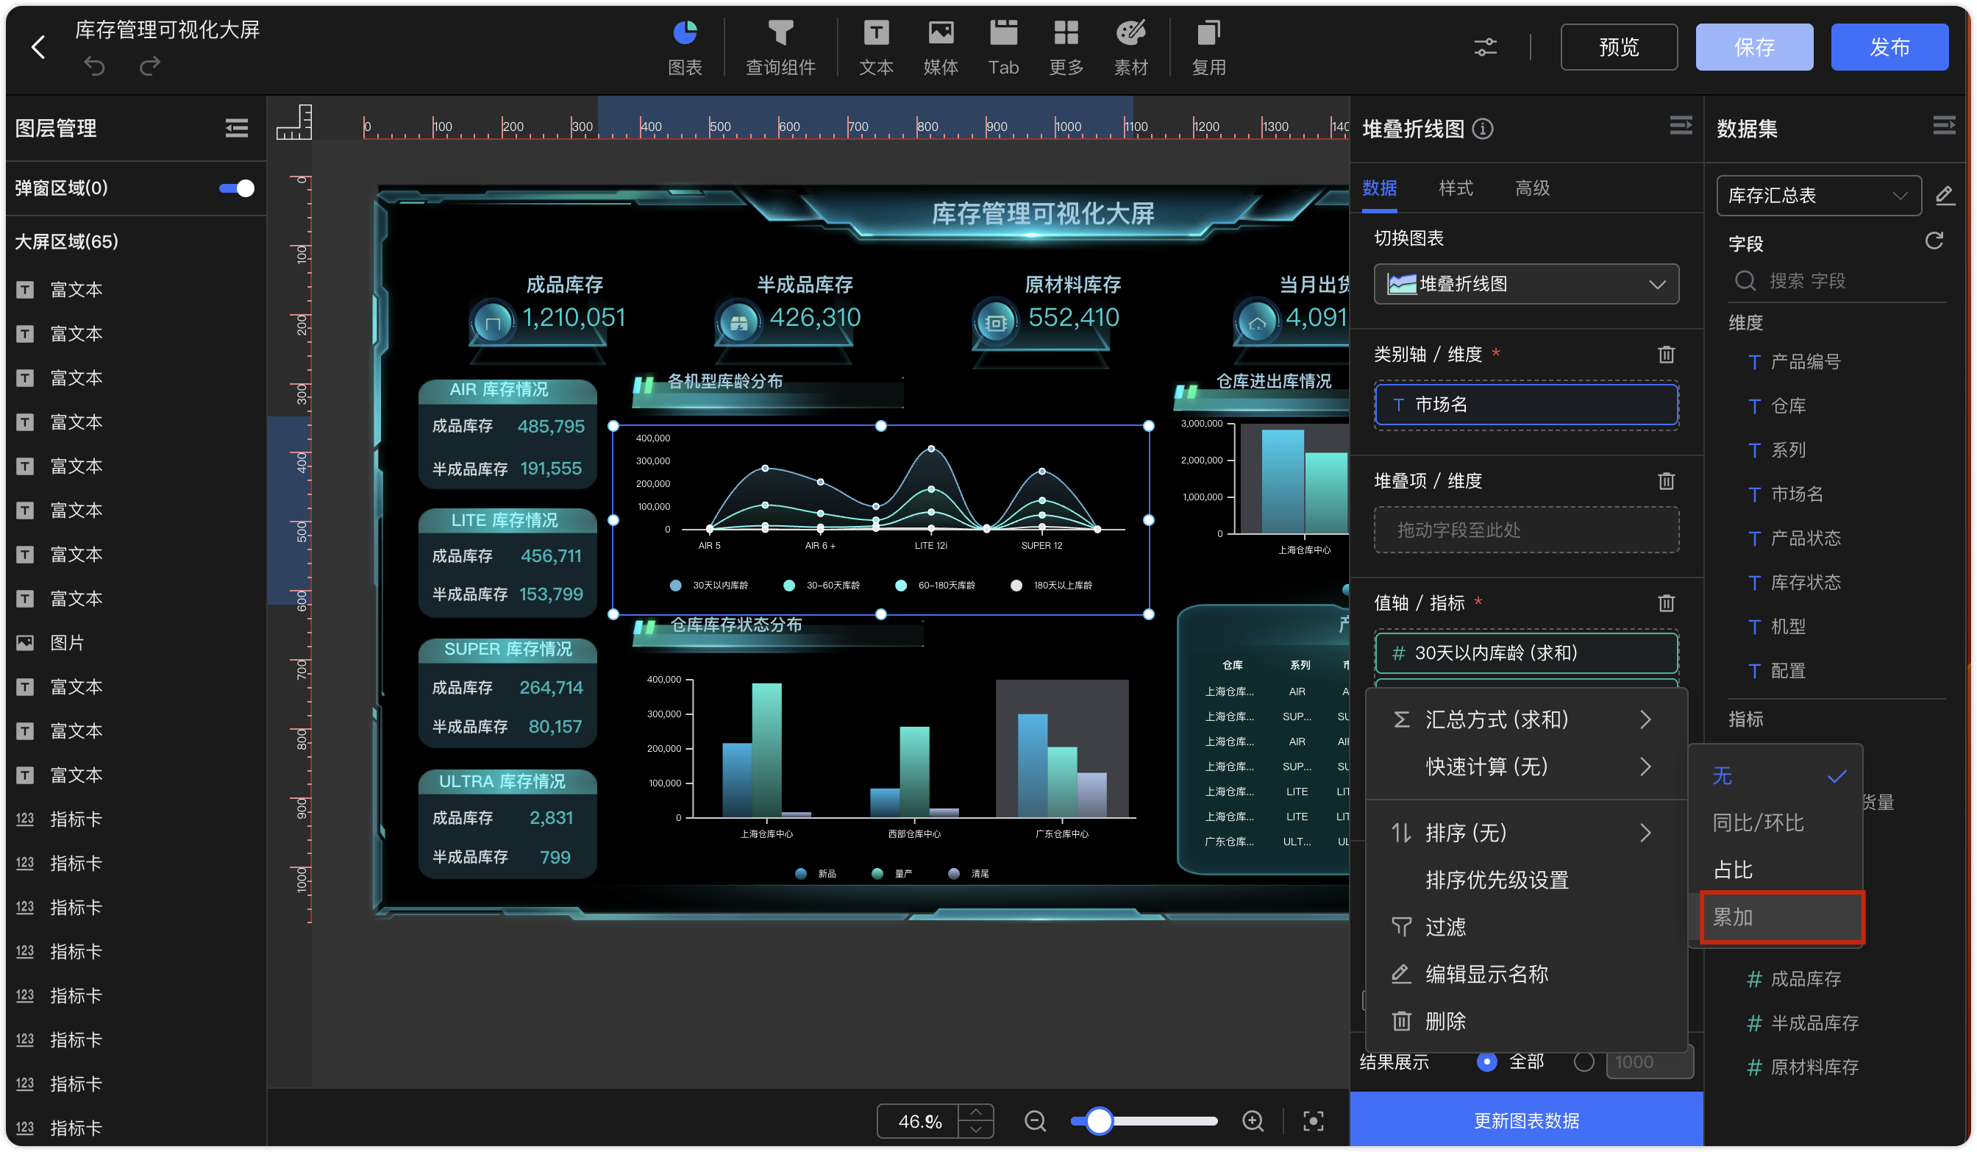The width and height of the screenshot is (1977, 1152).
Task: Clear the 堆叠项 / 维度 fields
Action: click(1667, 481)
